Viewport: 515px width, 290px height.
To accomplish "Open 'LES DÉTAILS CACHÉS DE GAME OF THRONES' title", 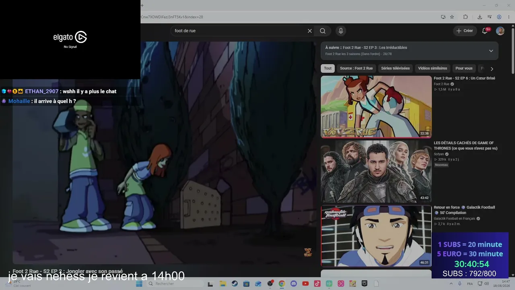I will pyautogui.click(x=466, y=145).
